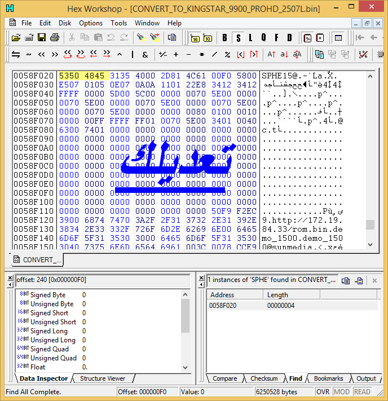Viewport: 388px width, 401px height.
Task: Click the Signed Short row in Data Inspector
Action: pyautogui.click(x=99, y=313)
